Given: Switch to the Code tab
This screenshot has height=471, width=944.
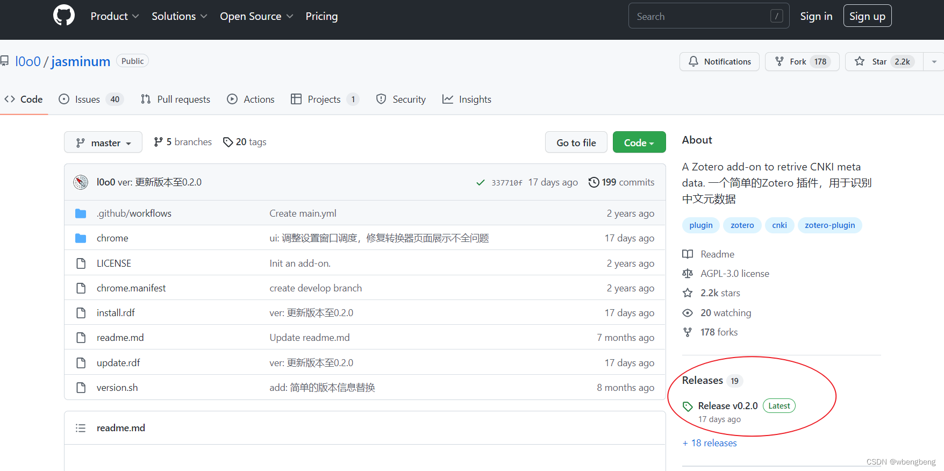Looking at the screenshot, I should (x=24, y=99).
